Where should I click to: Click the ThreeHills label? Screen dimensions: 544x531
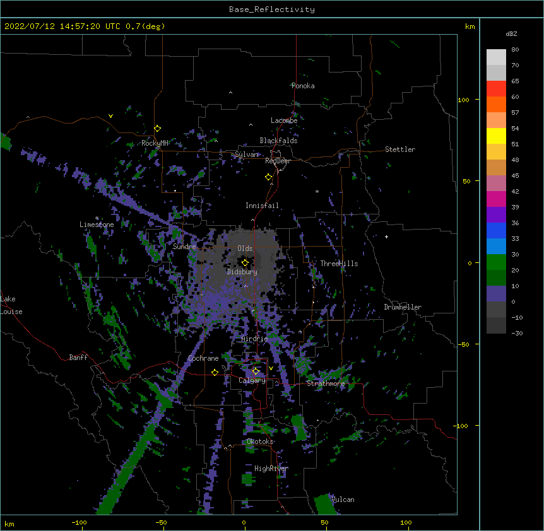click(339, 264)
